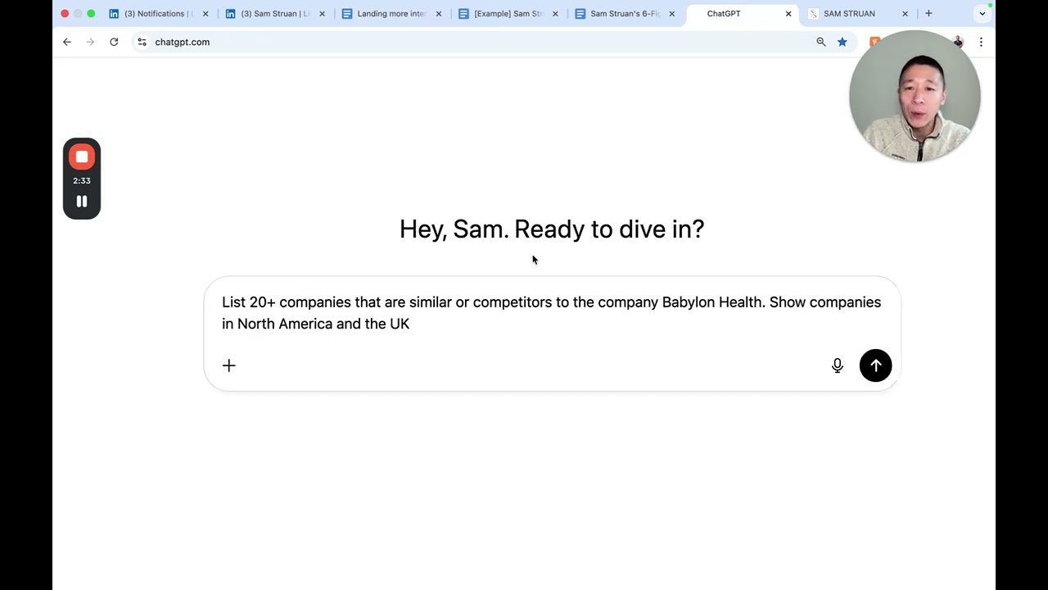This screenshot has height=590, width=1048.
Task: Reload the chatgpt.com page
Action: click(114, 42)
